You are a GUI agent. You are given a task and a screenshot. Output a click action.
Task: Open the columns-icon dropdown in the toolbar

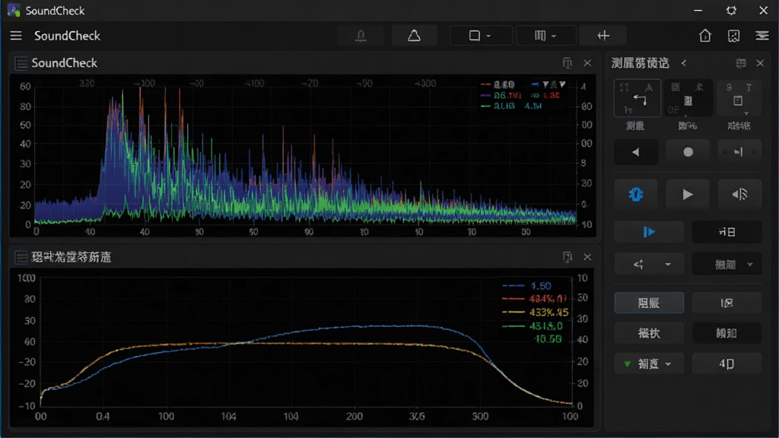pos(546,36)
